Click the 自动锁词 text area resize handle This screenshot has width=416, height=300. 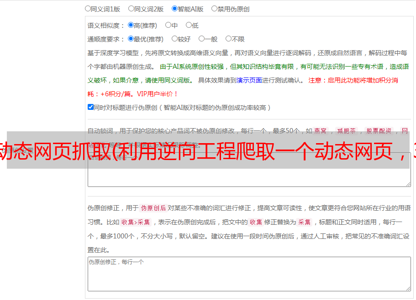[x=408, y=183]
